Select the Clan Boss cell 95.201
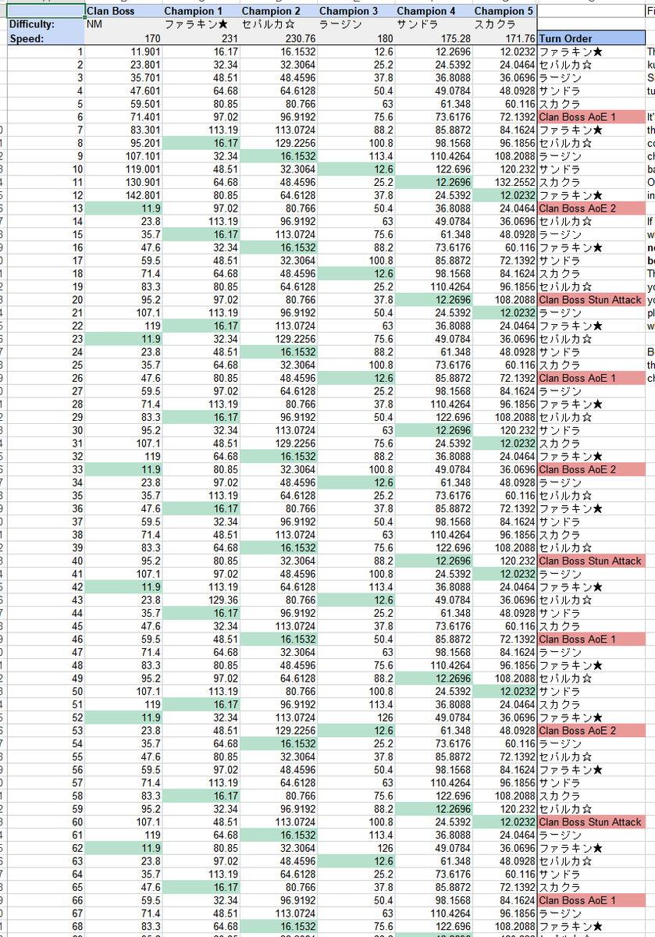655x937 pixels. (x=123, y=143)
